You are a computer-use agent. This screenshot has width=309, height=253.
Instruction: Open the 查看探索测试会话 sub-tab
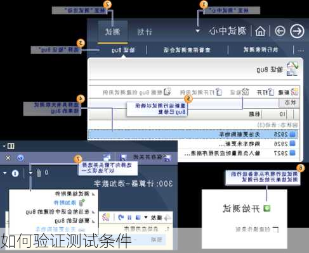pyautogui.click(x=187, y=50)
